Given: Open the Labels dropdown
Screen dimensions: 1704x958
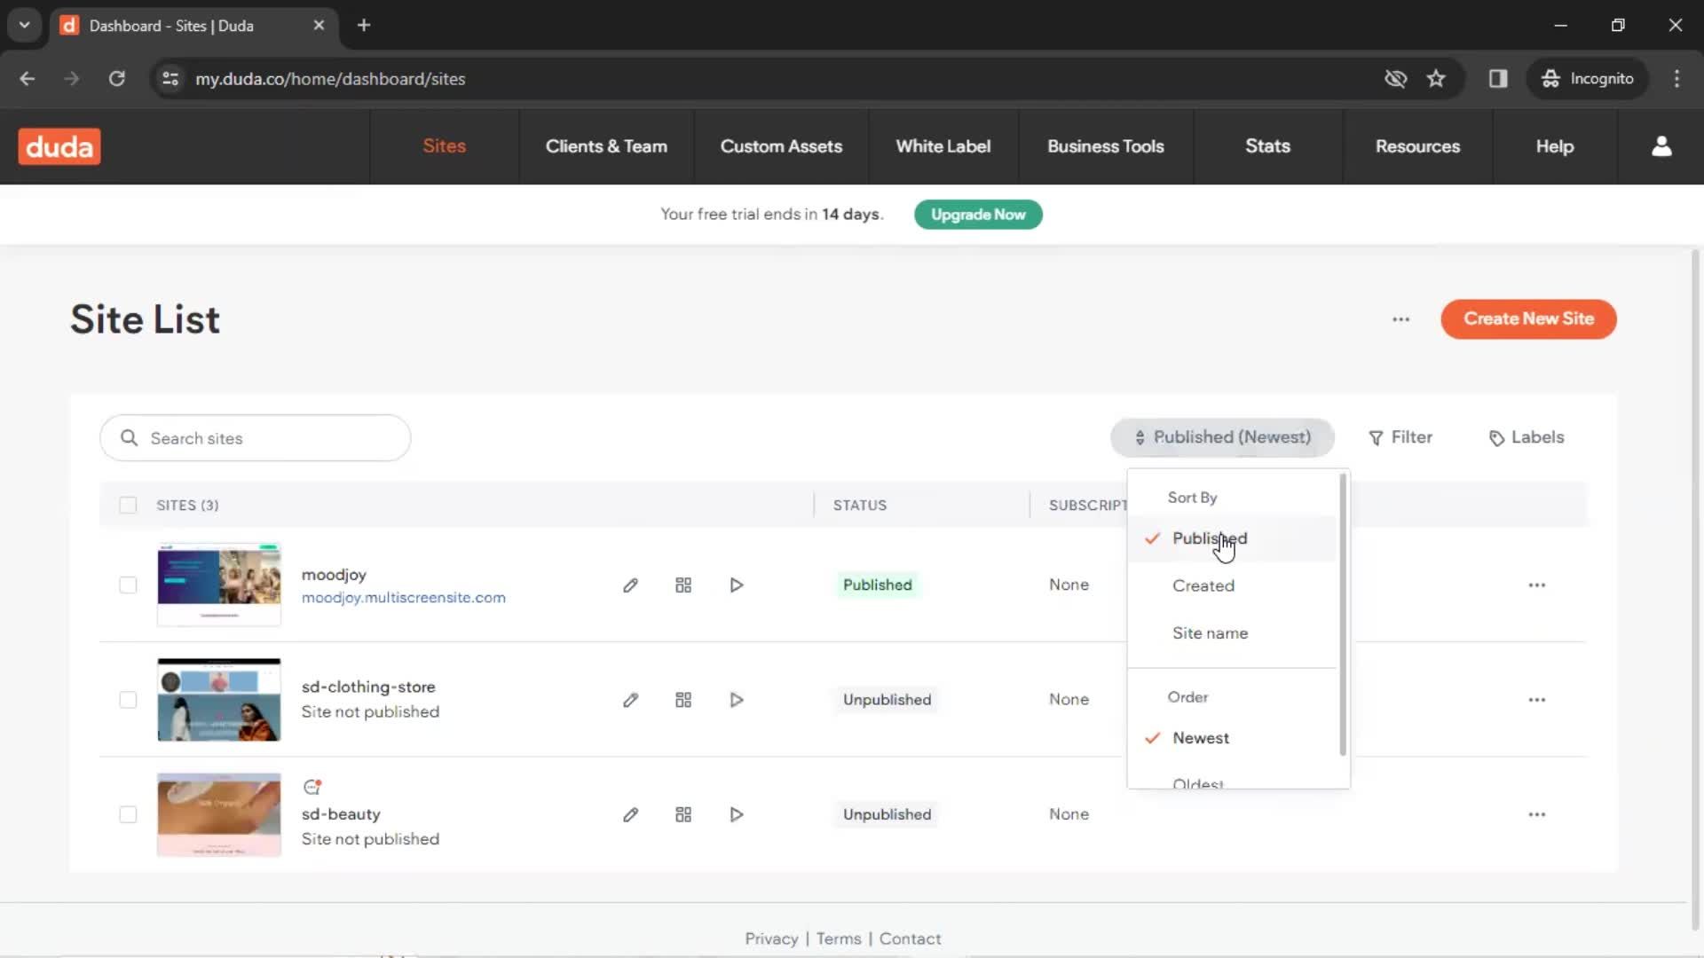Looking at the screenshot, I should (1526, 437).
